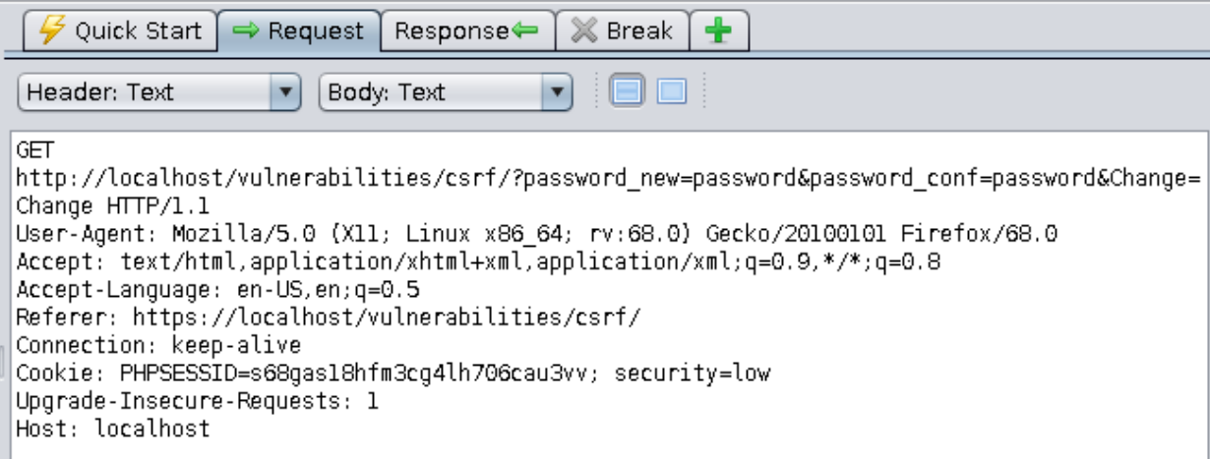Screen dimensions: 1210x459
Task: Switch to the Response tab
Action: click(x=467, y=31)
